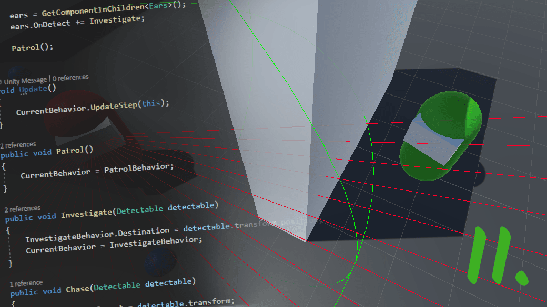547x307 pixels.
Task: Select the line 'CurrentBehavior = InvestigateBehavior;'
Action: [x=114, y=245]
